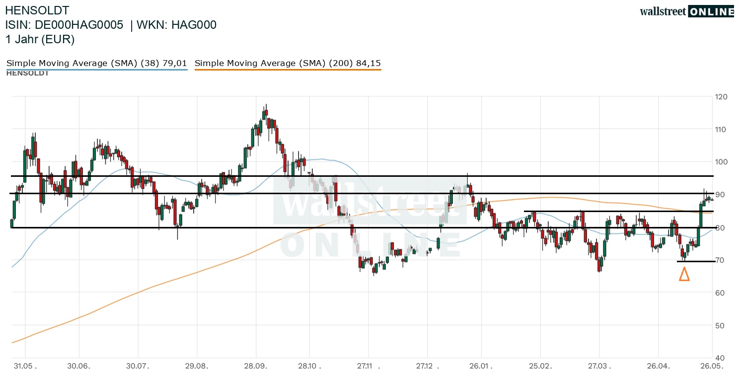Click the orange SMA 200 legend line
The height and width of the screenshot is (370, 740).
click(x=288, y=70)
